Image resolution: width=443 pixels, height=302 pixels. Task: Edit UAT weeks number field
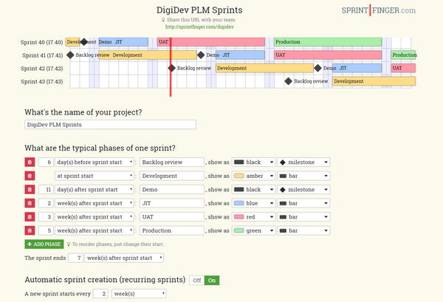pos(46,217)
